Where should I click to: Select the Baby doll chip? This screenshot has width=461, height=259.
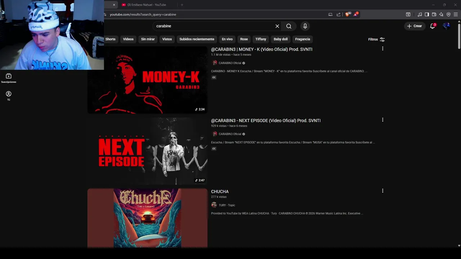coord(281,39)
